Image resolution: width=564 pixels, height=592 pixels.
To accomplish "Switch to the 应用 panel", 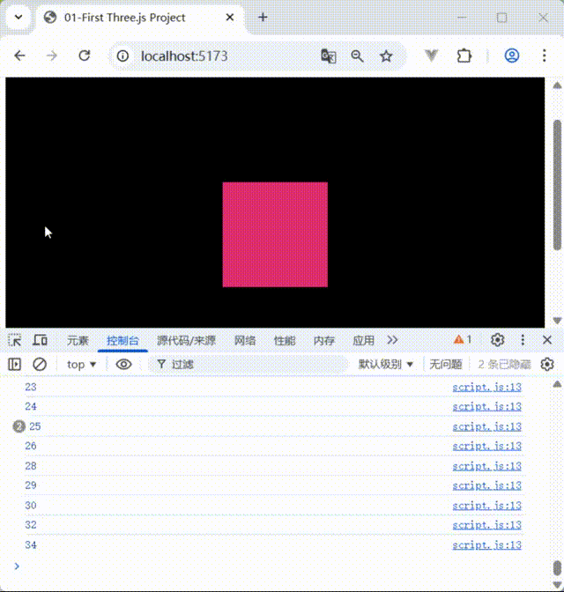I will click(363, 341).
